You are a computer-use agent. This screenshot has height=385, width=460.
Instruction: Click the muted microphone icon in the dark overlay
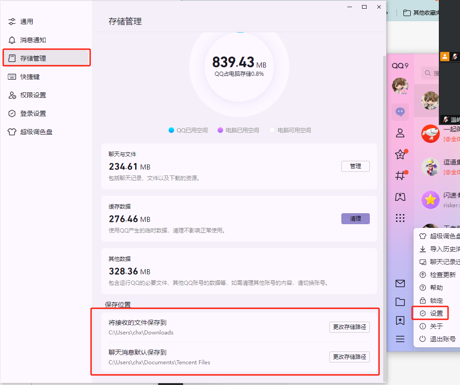pos(455,57)
